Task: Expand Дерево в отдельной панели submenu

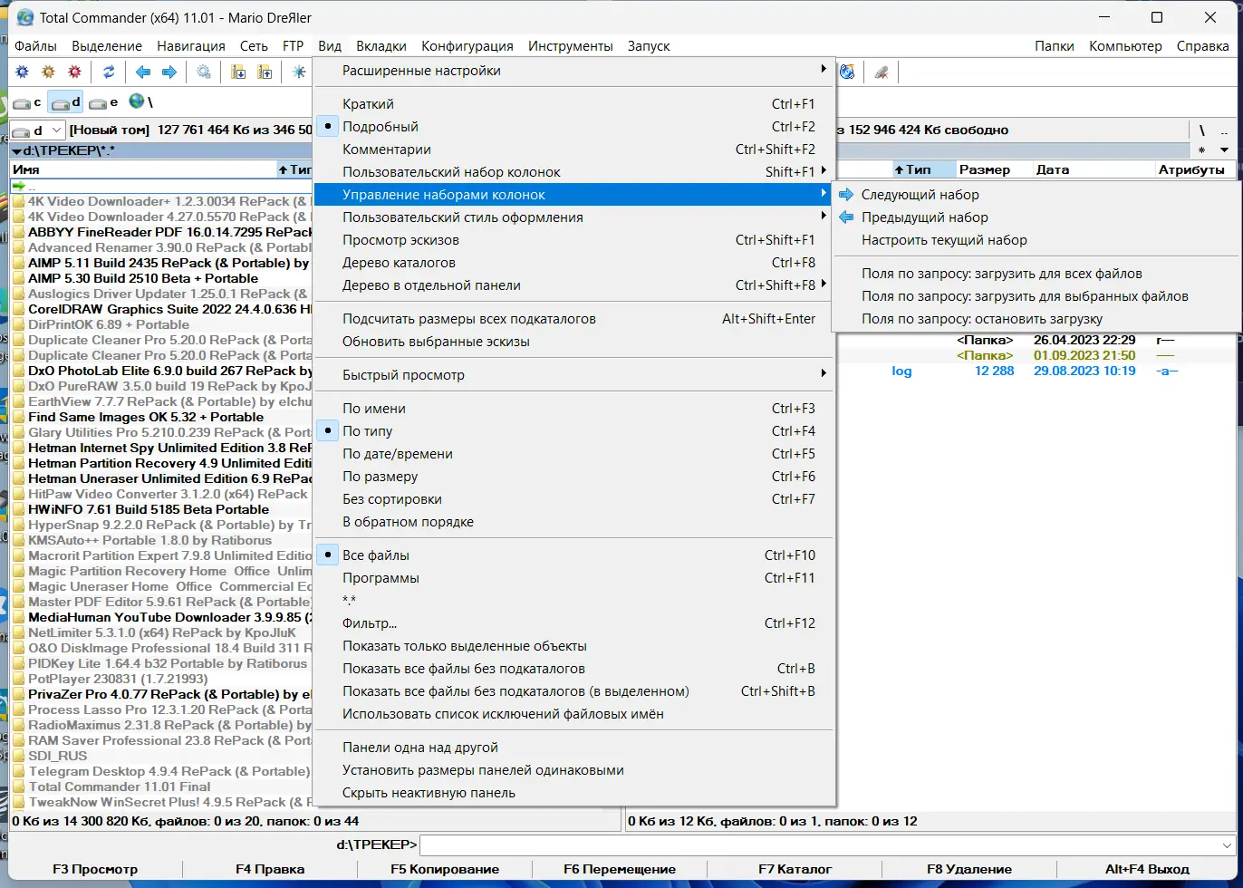Action: point(573,285)
